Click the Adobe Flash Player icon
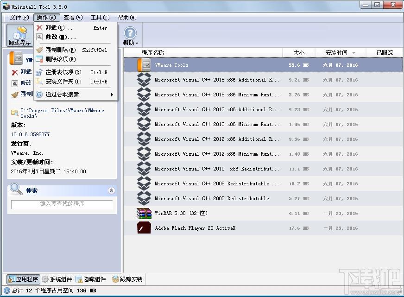The image size is (404, 297). click(144, 227)
